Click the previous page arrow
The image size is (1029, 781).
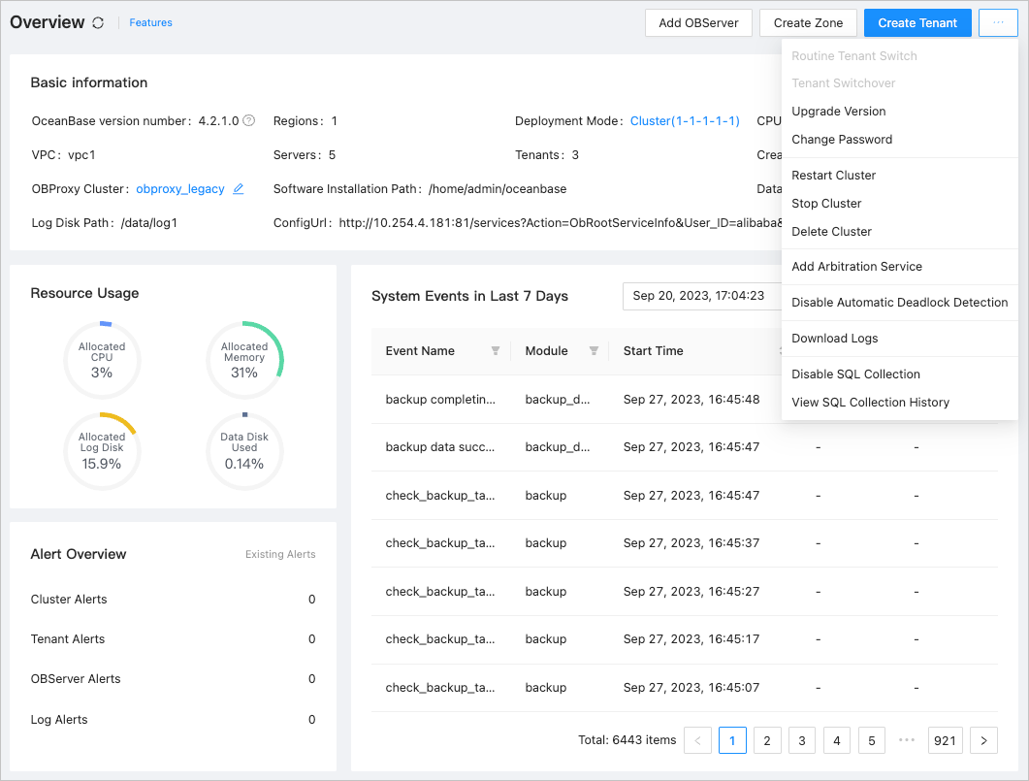tap(697, 741)
